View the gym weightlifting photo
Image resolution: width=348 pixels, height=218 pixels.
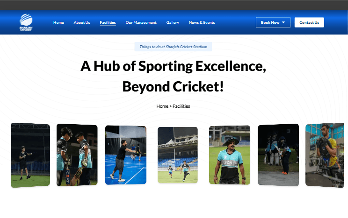point(326,155)
